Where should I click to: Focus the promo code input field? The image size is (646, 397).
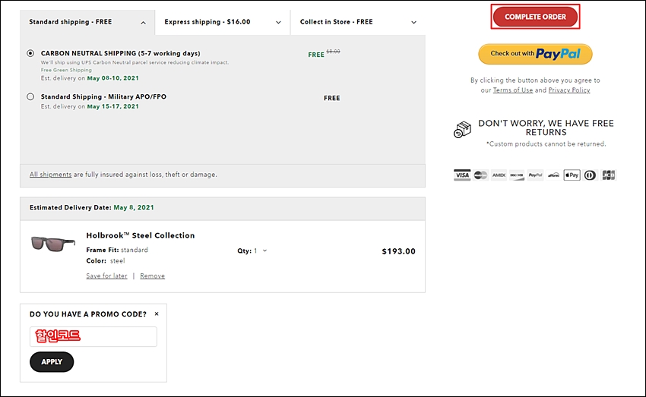[x=93, y=336]
